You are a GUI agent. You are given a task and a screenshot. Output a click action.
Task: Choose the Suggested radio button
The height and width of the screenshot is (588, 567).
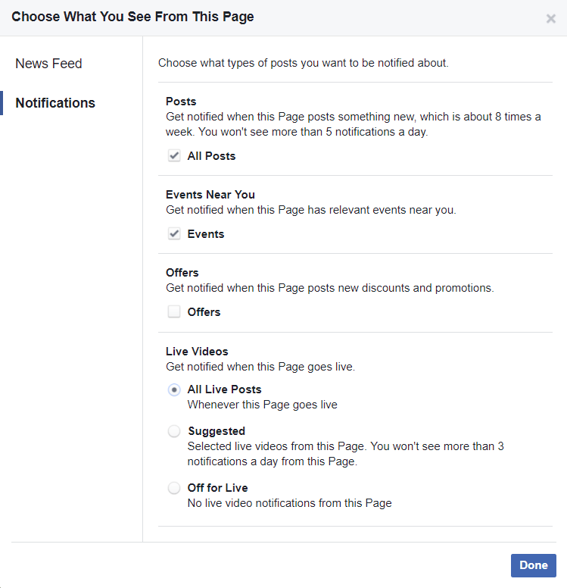pos(174,431)
